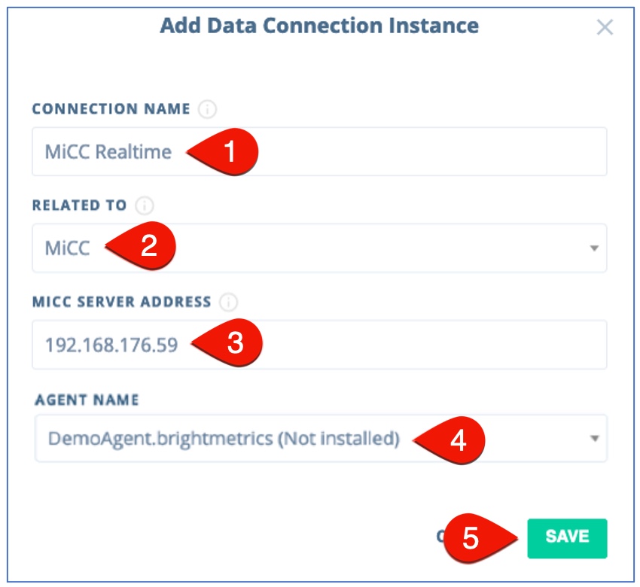Open info tooltip for MiCC Server Address
Image resolution: width=640 pixels, height=587 pixels.
click(228, 303)
